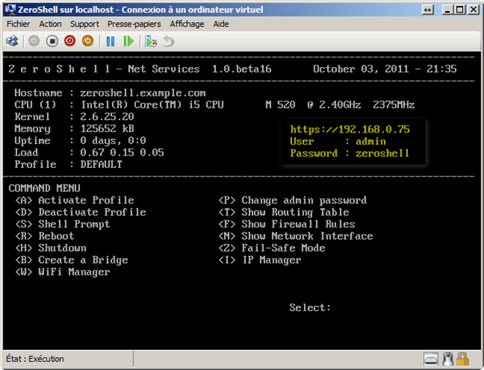Click the '<Z> Fail-Safe Mode' line

(272, 248)
